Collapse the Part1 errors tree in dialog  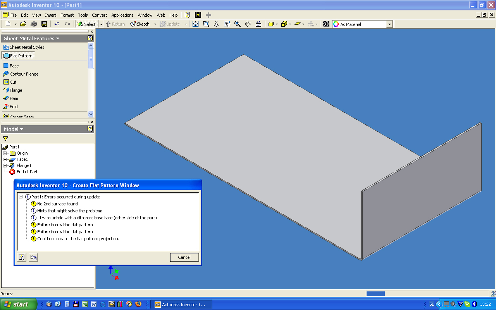click(x=21, y=197)
